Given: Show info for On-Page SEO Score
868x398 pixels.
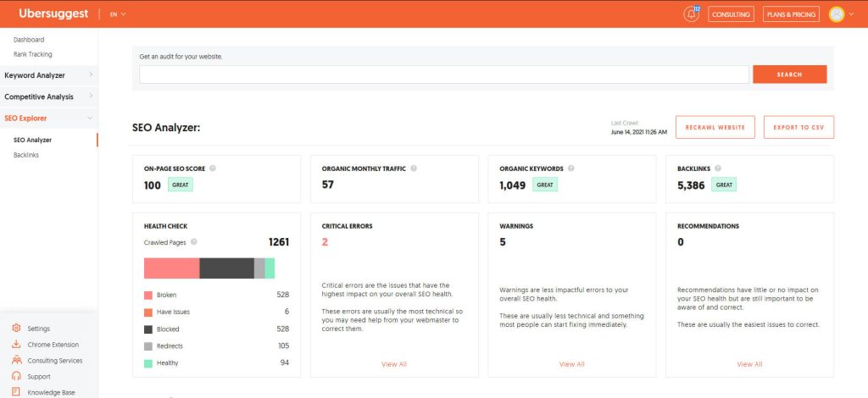Looking at the screenshot, I should point(213,169).
